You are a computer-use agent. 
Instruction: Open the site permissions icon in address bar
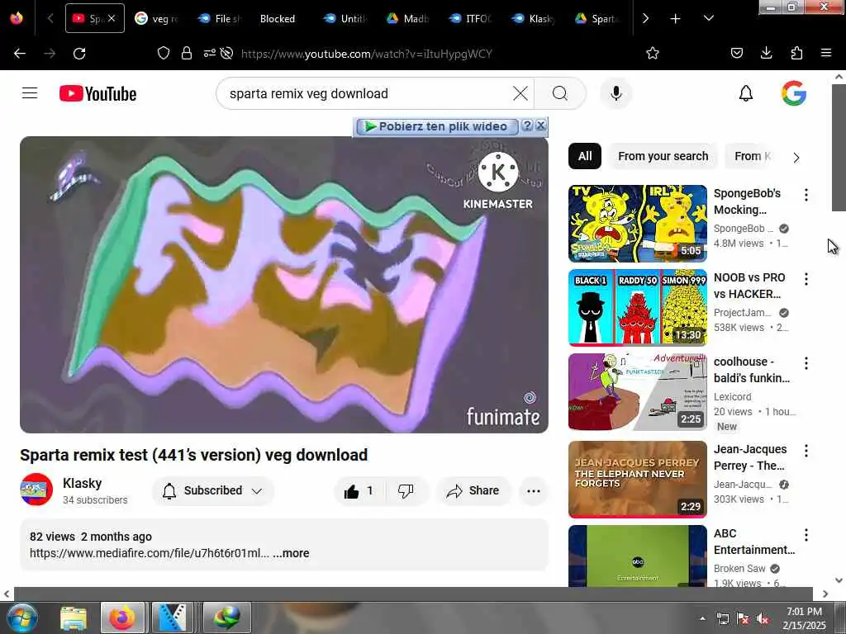pos(209,53)
